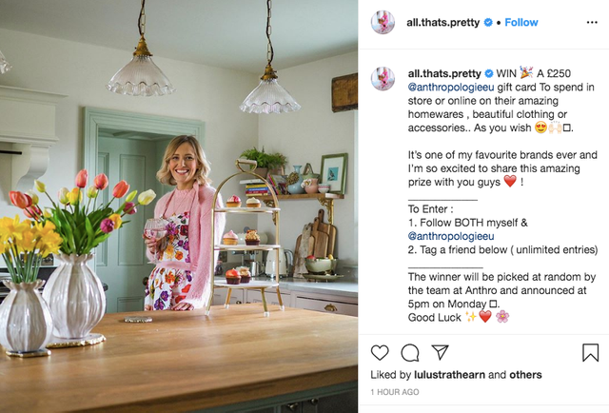The image size is (609, 413).
Task: Click the verified badge in the header
Action: click(488, 23)
